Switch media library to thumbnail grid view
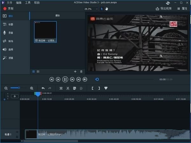 (x=34, y=72)
